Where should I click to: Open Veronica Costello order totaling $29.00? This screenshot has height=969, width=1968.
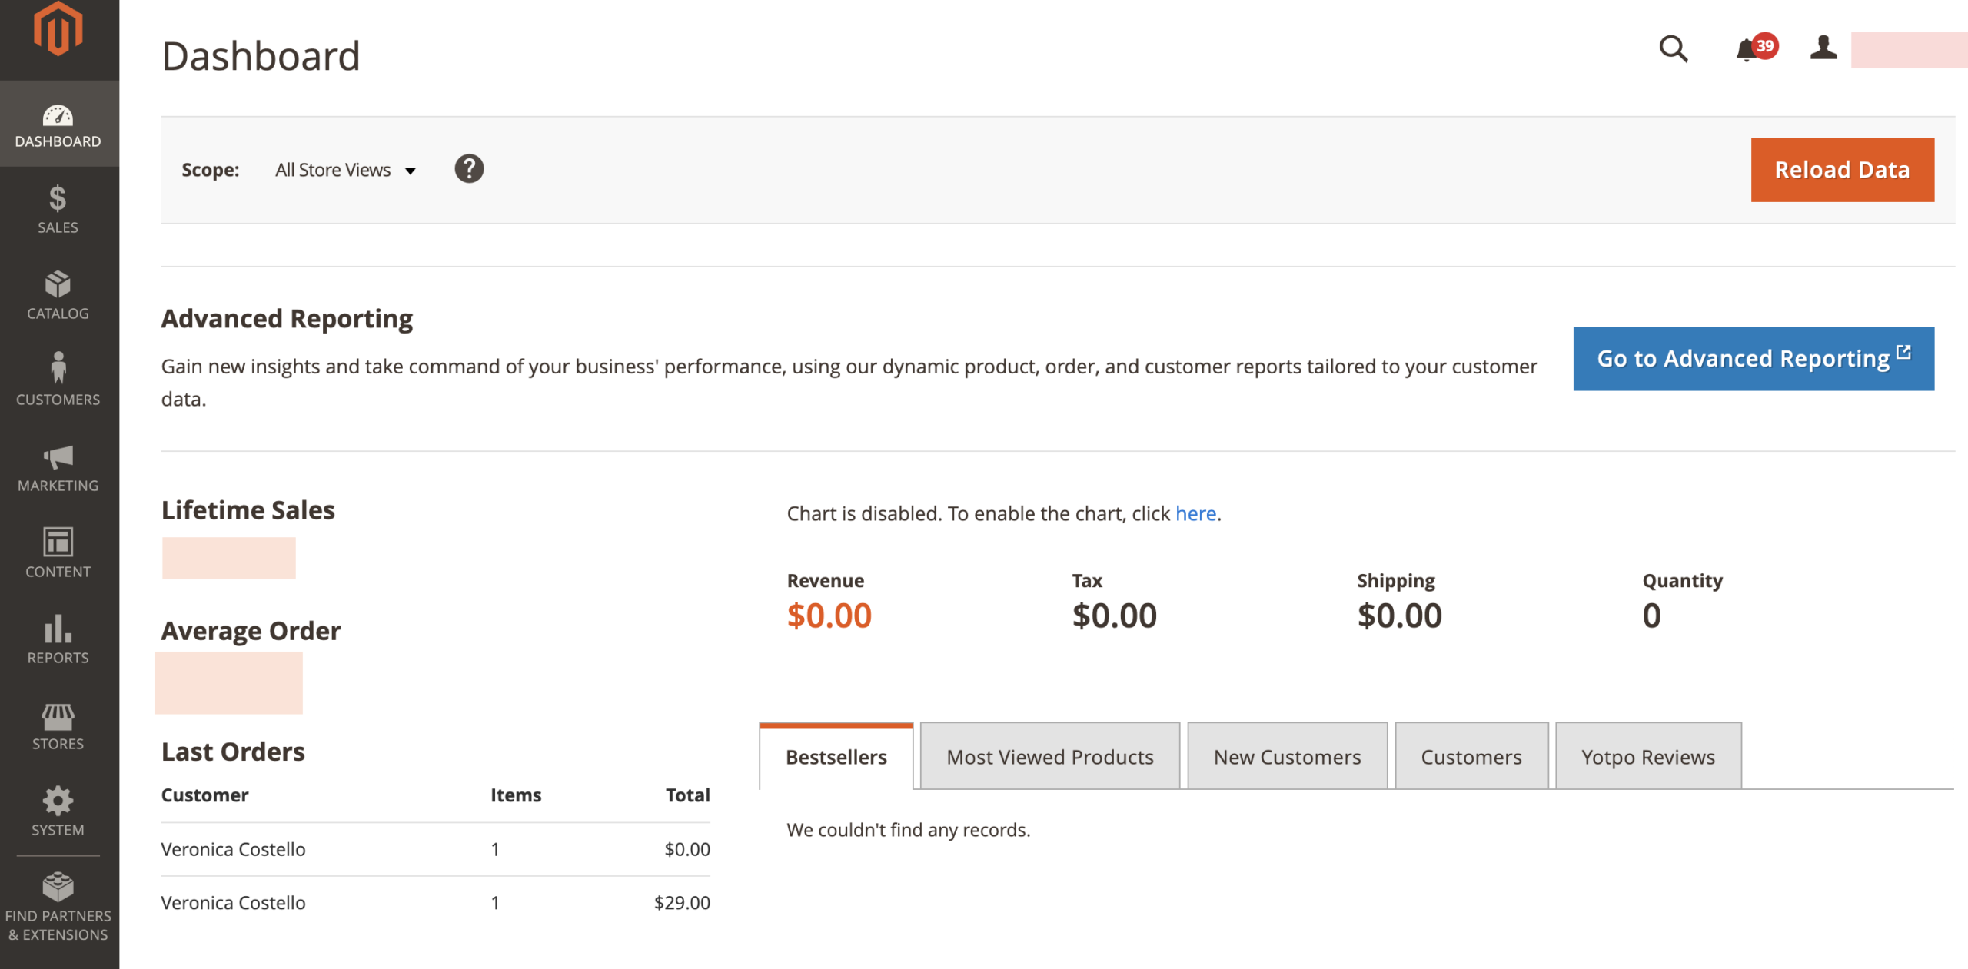(x=435, y=903)
